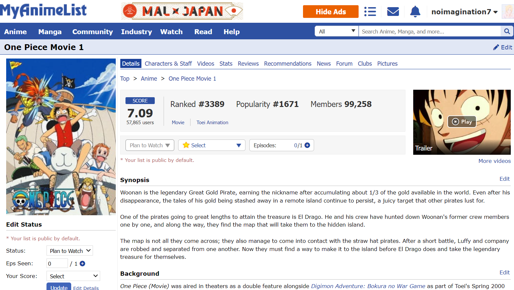Click the Update button
Screen dimensions: 514x290
click(x=59, y=287)
